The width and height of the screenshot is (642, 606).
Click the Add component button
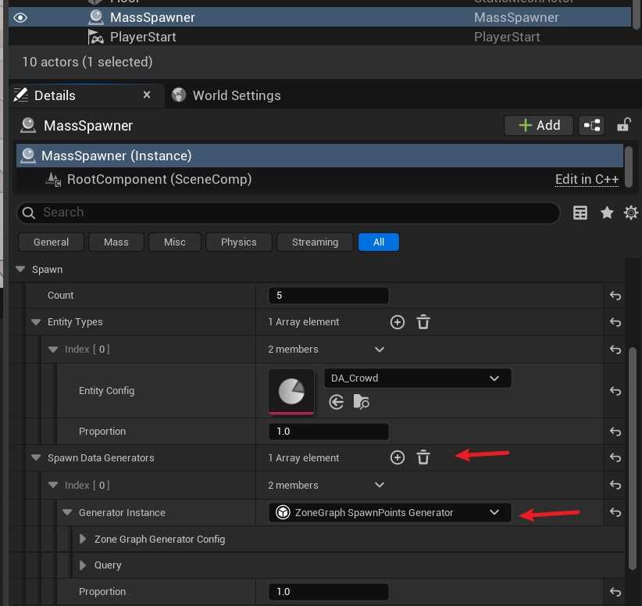(539, 125)
